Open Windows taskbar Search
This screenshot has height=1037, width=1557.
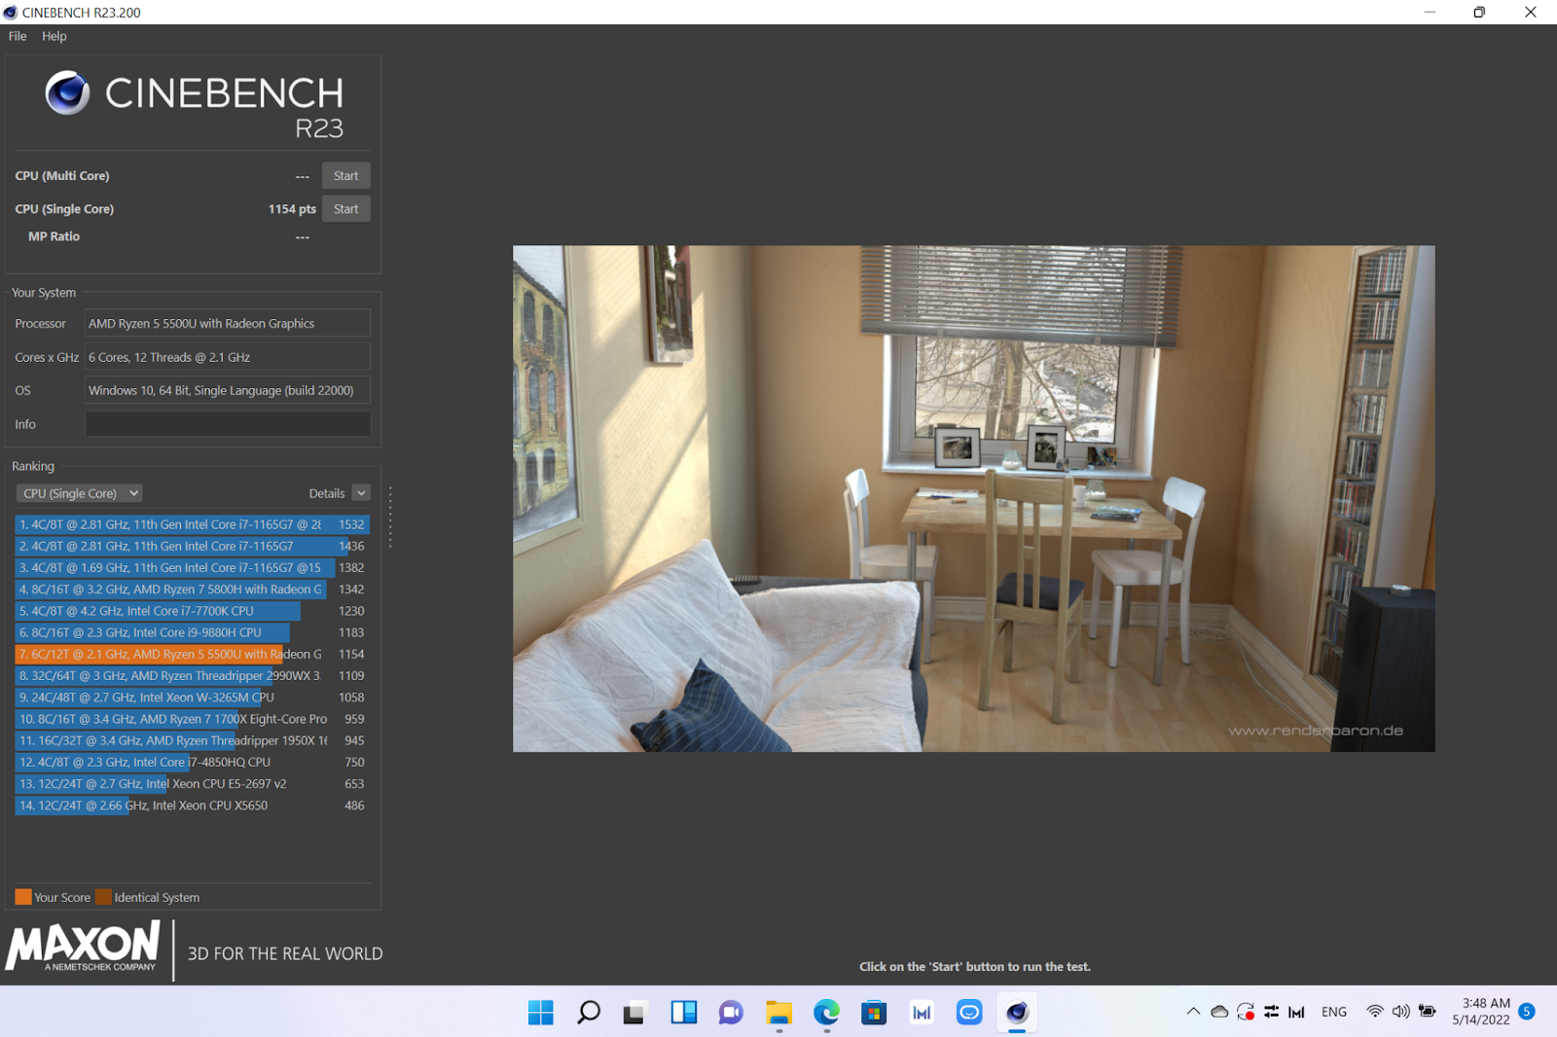(x=588, y=1013)
